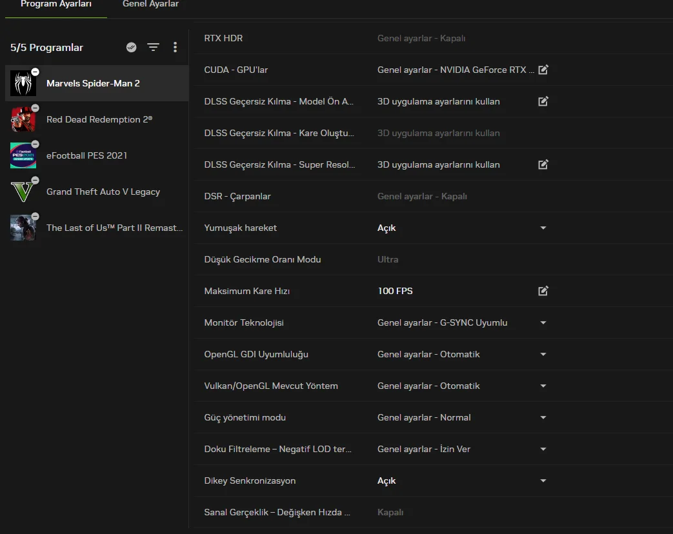Select eFootball PES 2021 in program list
The height and width of the screenshot is (534, 673).
click(86, 155)
